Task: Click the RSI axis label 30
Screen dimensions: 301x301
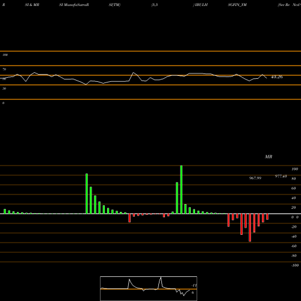Action: pos(4,88)
